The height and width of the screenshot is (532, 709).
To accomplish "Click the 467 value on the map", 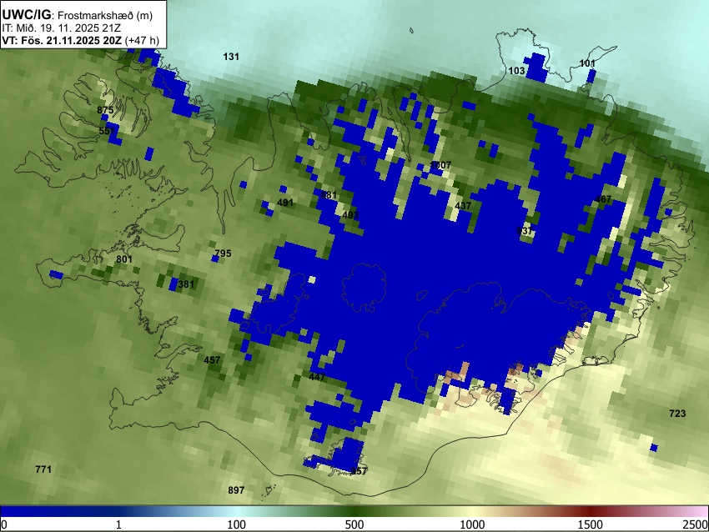I will pos(603,199).
